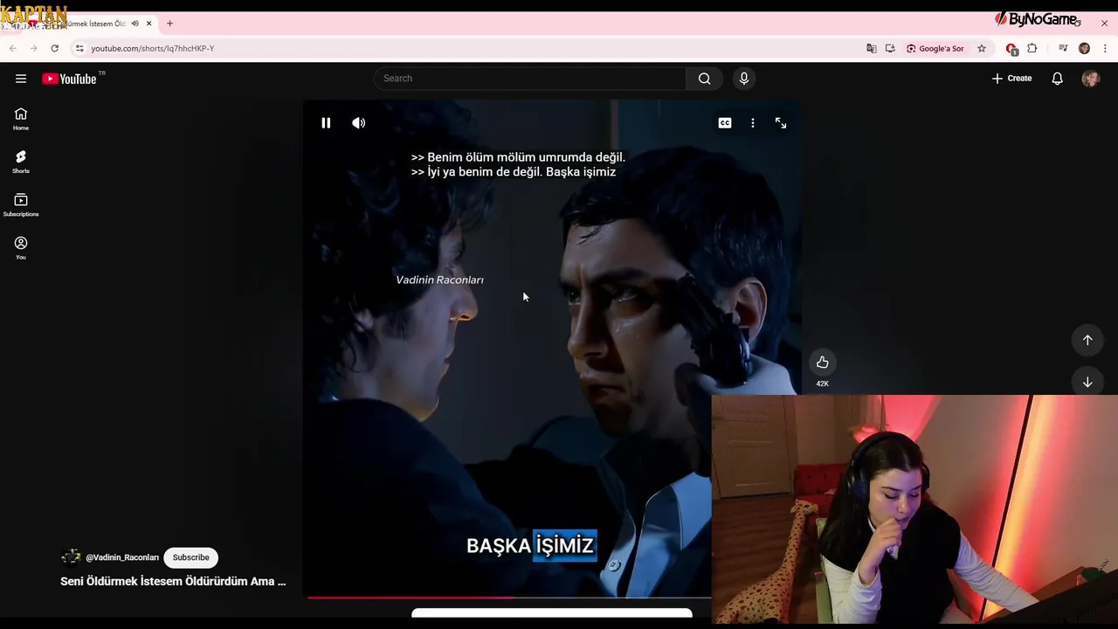Pause the playing Short video

[x=326, y=123]
